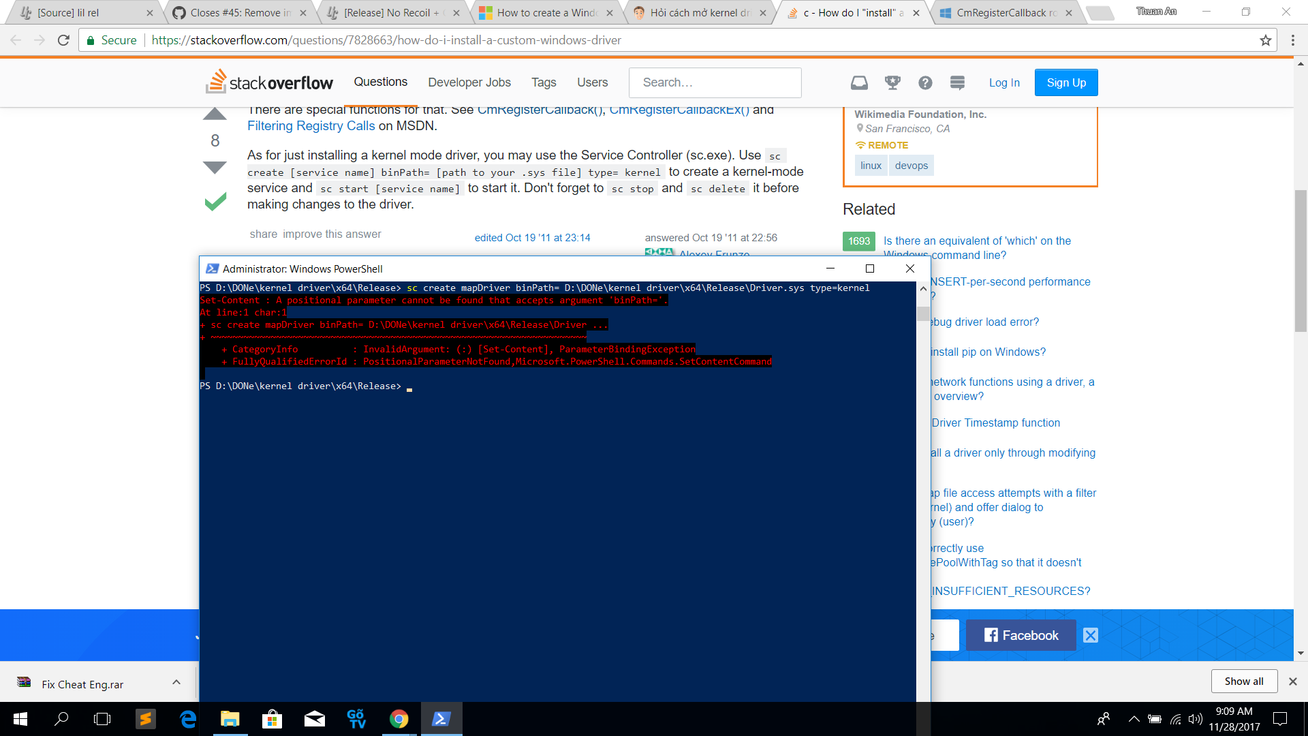Open the Windows notification center
The image size is (1308, 736).
click(1280, 719)
